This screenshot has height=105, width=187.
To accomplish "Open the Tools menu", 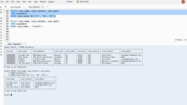I will coord(36,2).
